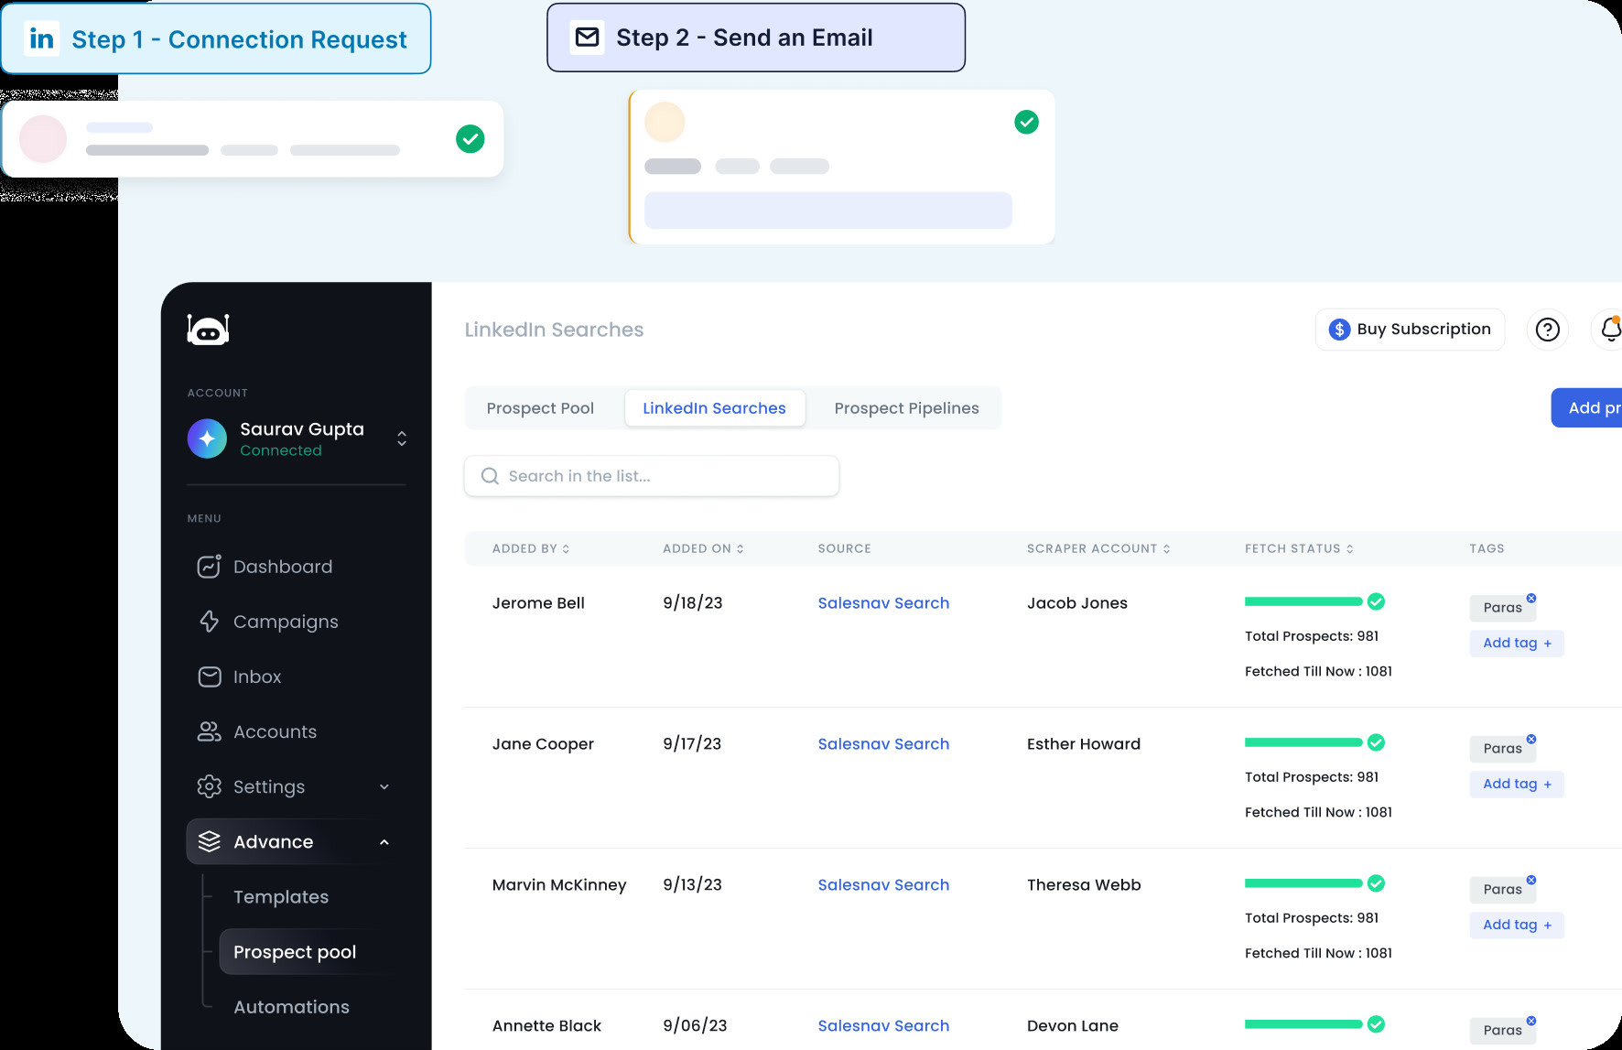
Task: Switch to the Prospect Pool tab
Action: pos(540,407)
